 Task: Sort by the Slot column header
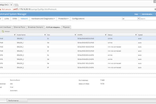(x=49, y=35)
